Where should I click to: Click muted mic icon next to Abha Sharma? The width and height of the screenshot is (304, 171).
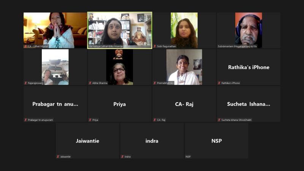click(90, 83)
